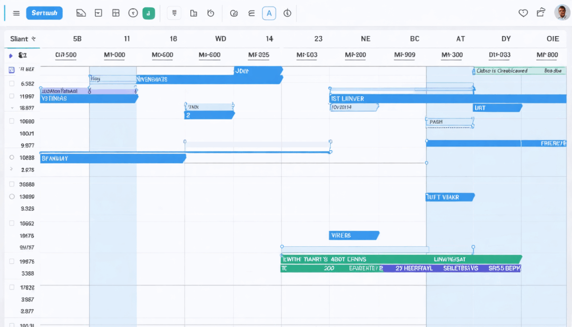Viewport: 572px width, 327px height.
Task: Toggle the highlighted A text tool
Action: (269, 13)
